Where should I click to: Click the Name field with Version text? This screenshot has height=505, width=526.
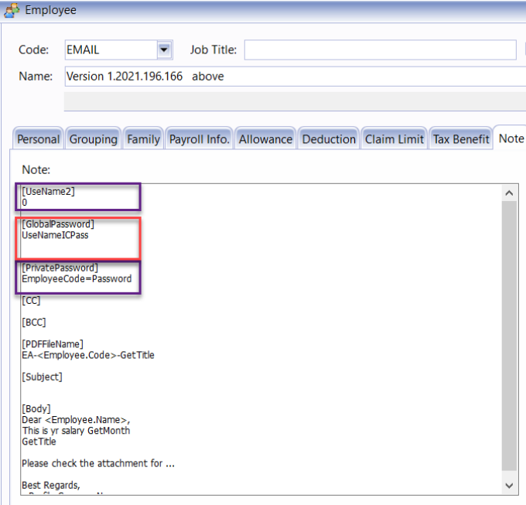[x=295, y=77]
